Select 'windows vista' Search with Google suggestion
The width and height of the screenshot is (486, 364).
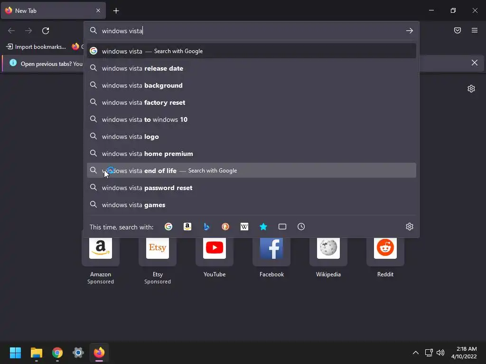(x=252, y=51)
